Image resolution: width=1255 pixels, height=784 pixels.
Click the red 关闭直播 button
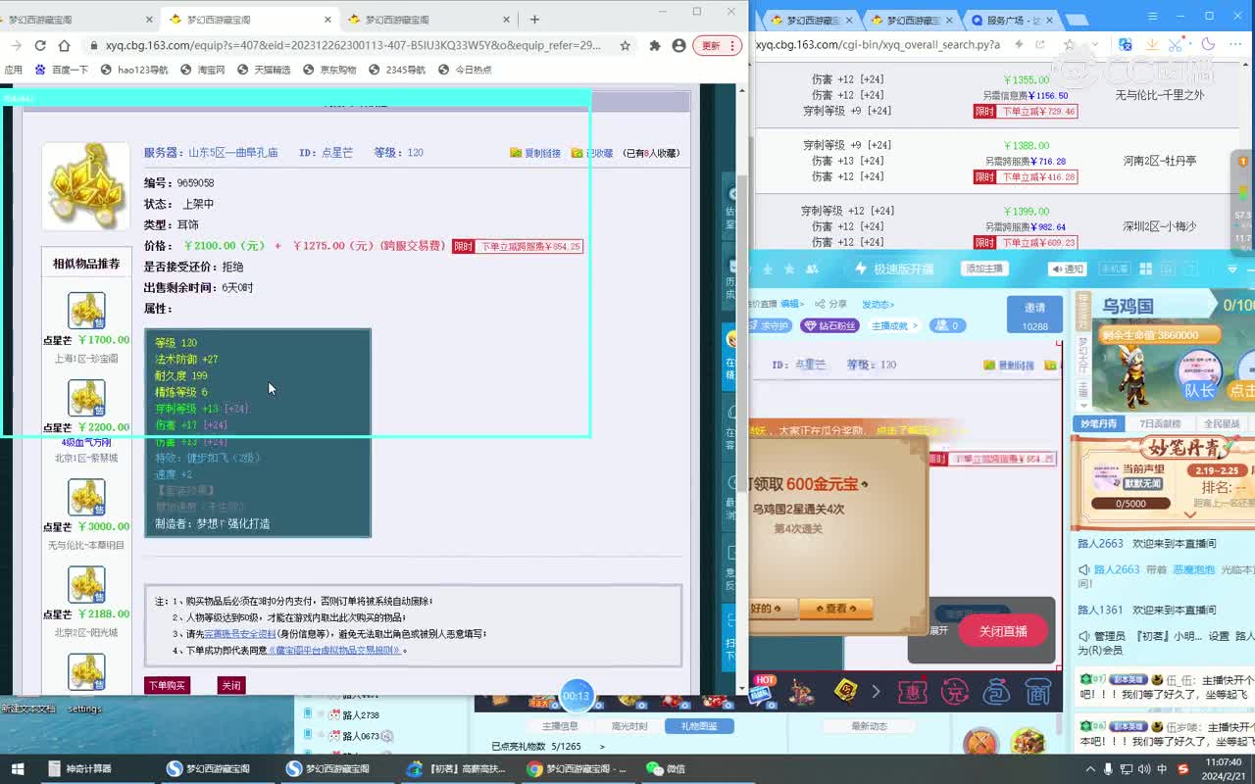pyautogui.click(x=1002, y=631)
